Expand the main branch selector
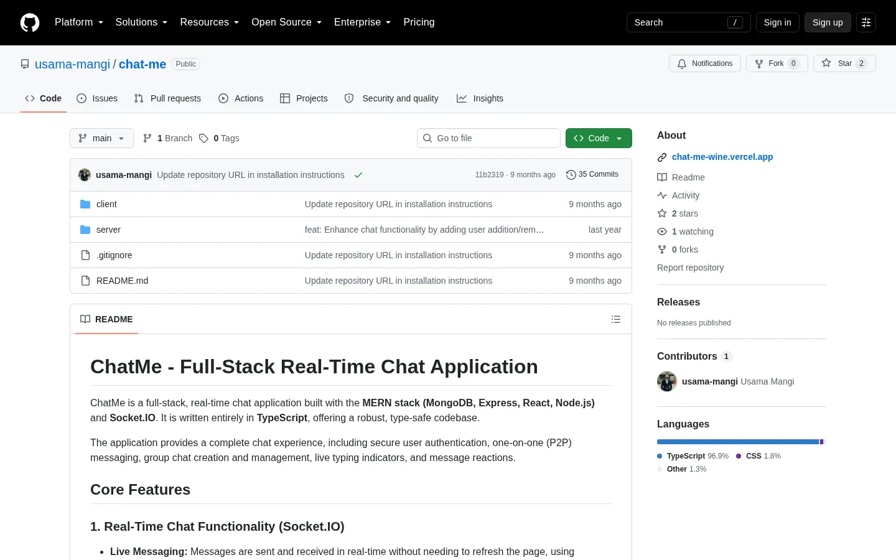This screenshot has width=896, height=560. [102, 138]
